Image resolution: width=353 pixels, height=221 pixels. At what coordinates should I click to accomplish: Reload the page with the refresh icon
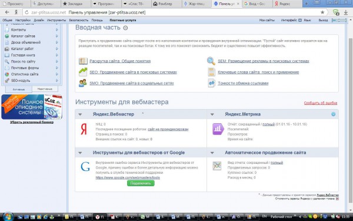[26, 12]
